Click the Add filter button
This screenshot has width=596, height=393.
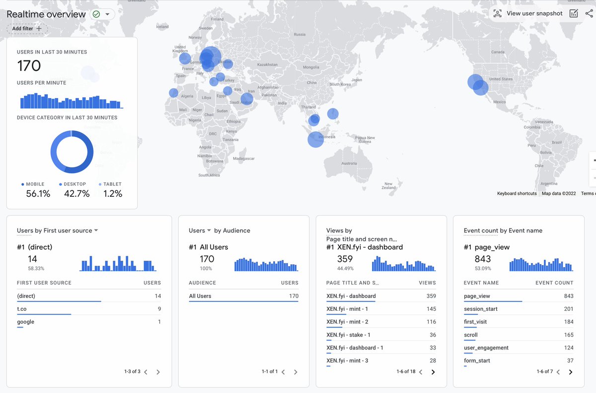pyautogui.click(x=27, y=29)
